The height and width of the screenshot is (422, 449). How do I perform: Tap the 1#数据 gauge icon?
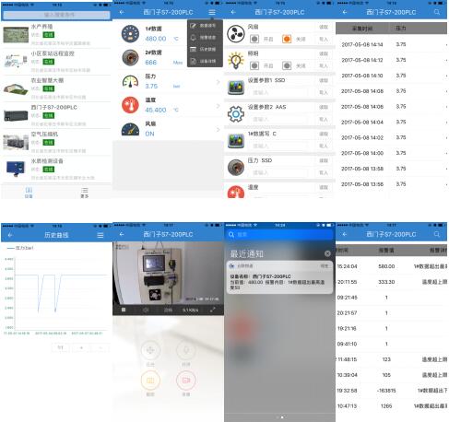(x=130, y=34)
